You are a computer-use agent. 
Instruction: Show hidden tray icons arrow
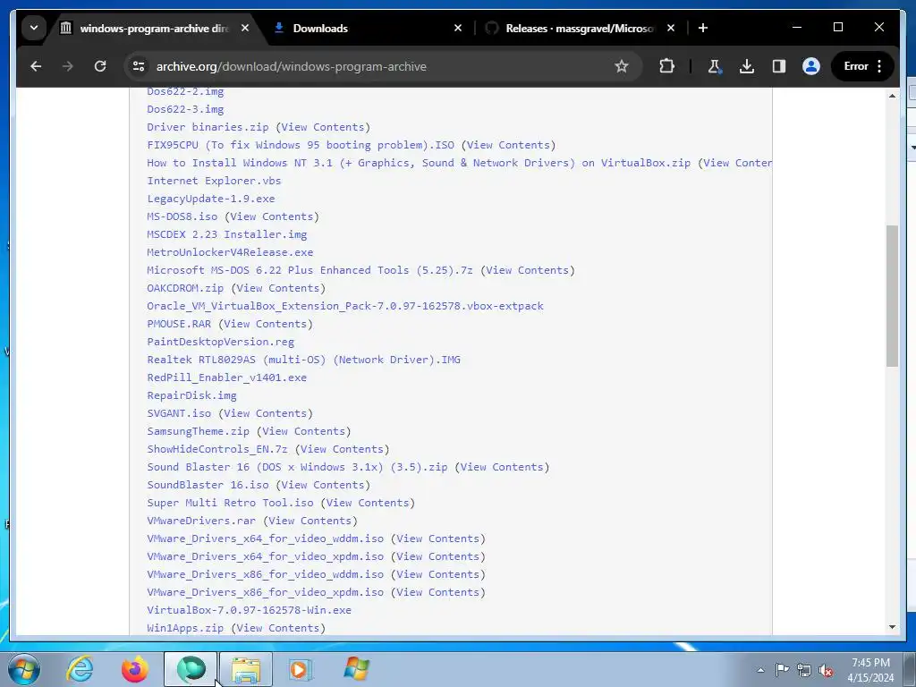click(760, 670)
